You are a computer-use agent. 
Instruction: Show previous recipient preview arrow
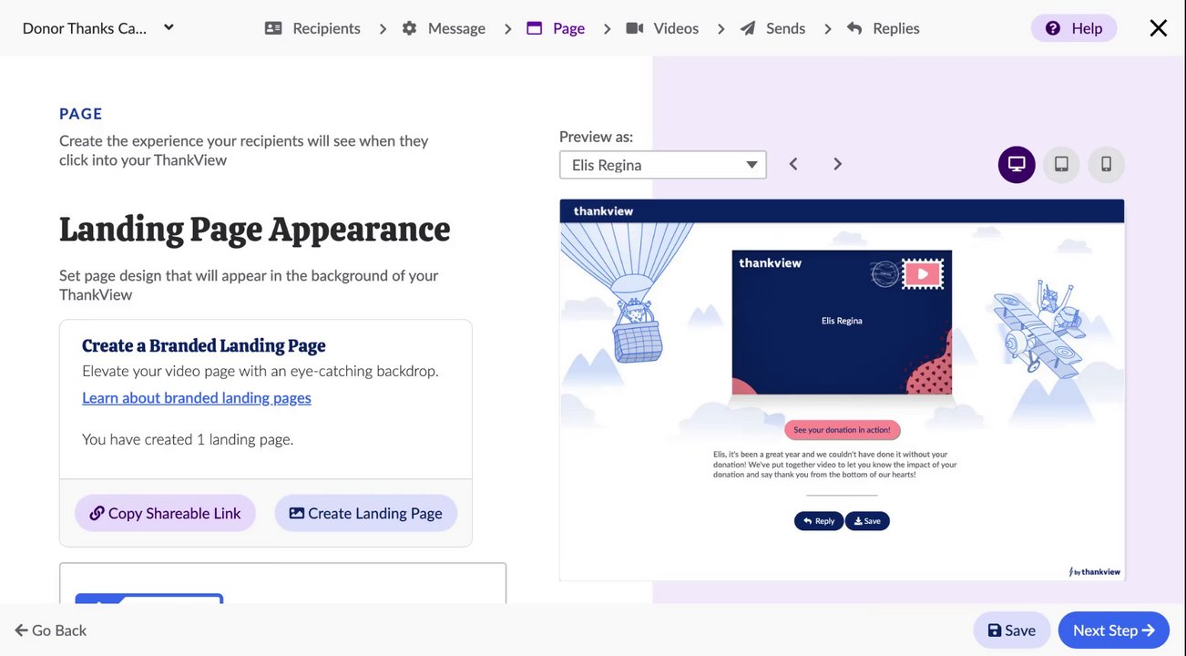click(x=793, y=164)
